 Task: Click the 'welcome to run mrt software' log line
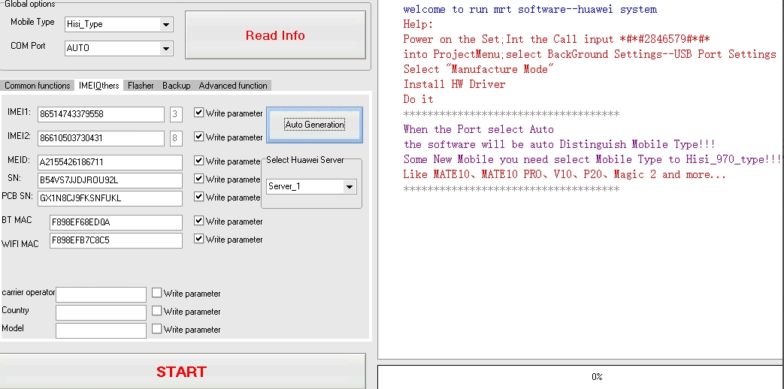(x=530, y=10)
